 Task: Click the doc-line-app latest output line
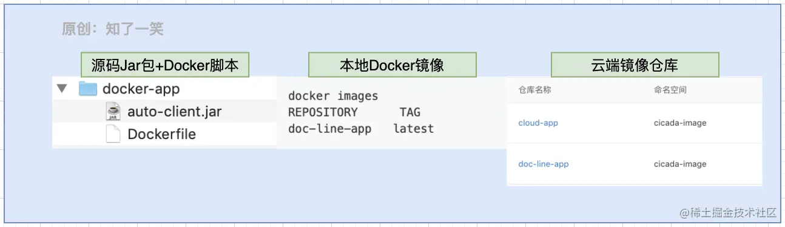pos(360,129)
